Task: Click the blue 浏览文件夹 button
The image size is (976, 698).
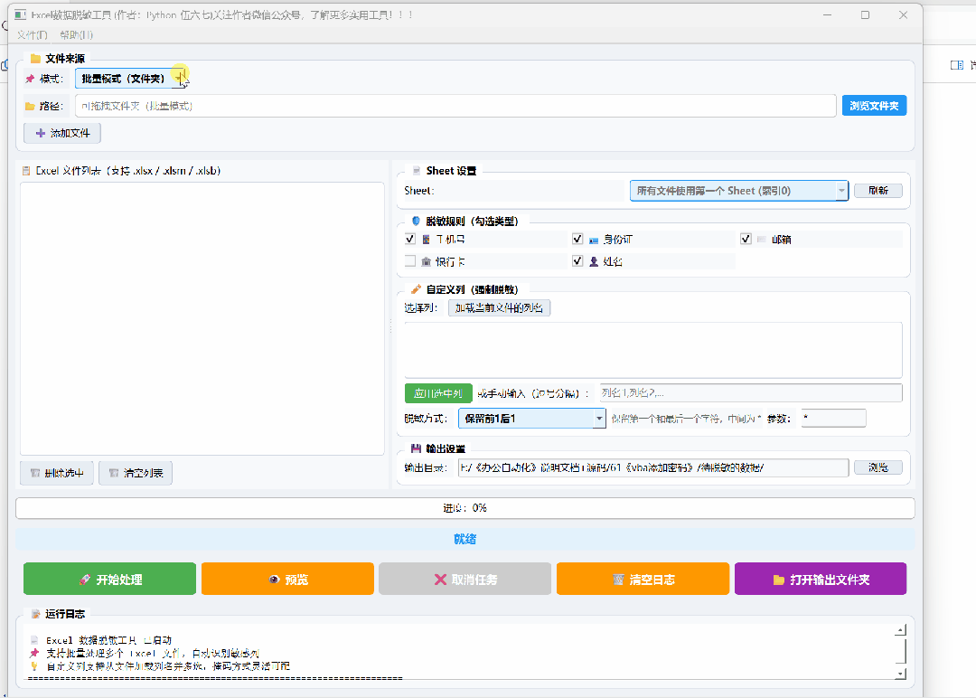Action: pyautogui.click(x=874, y=106)
